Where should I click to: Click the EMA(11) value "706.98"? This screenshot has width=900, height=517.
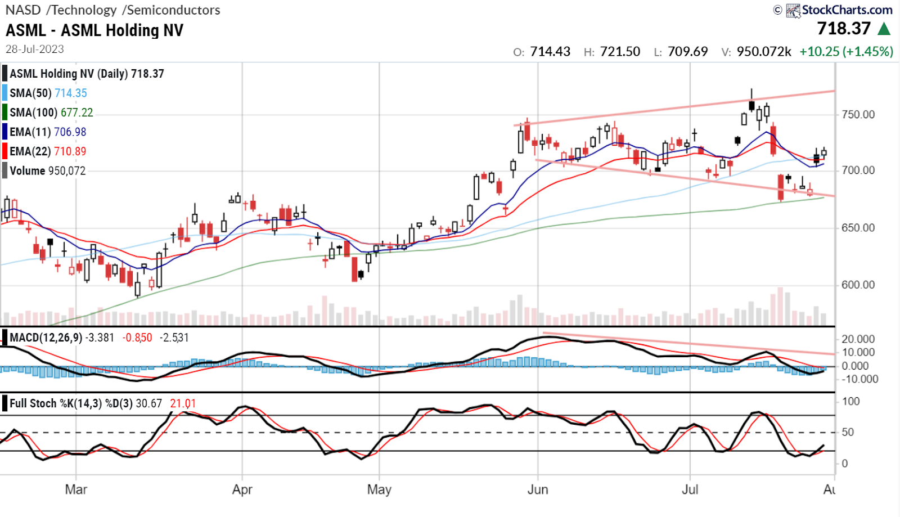(70, 132)
